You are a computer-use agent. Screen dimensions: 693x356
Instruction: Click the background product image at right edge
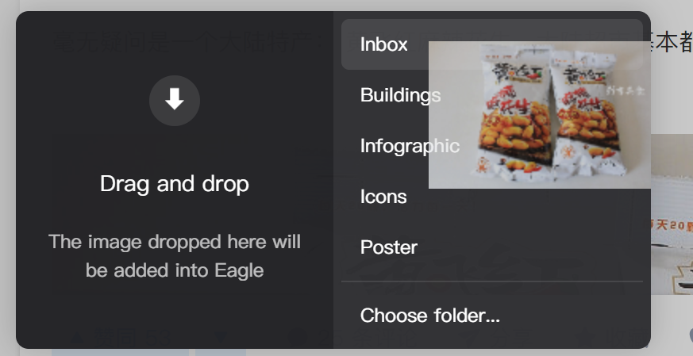[x=672, y=214]
